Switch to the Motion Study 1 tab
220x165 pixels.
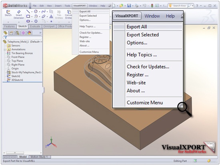[39, 157]
